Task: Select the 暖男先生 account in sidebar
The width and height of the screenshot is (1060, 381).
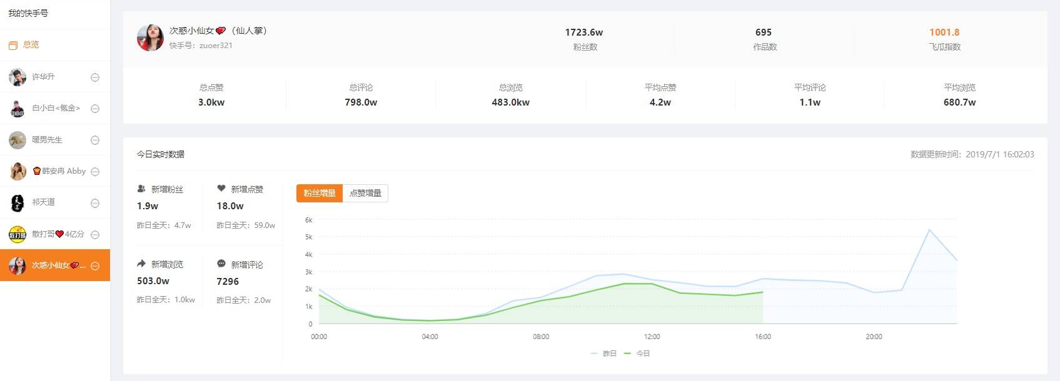Action: (47, 140)
